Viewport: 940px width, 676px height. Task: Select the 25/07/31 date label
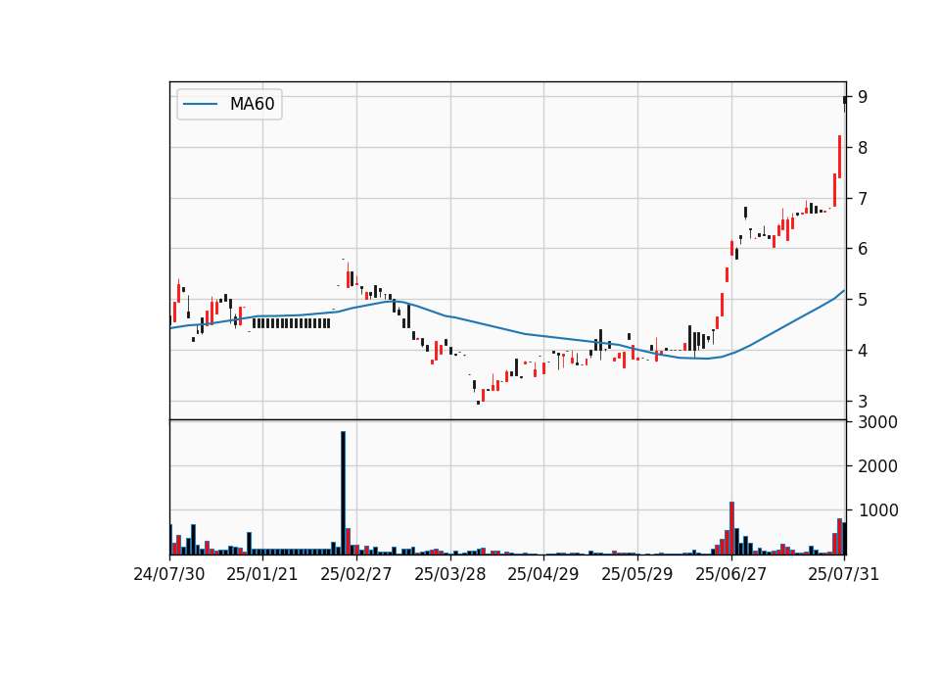click(843, 574)
